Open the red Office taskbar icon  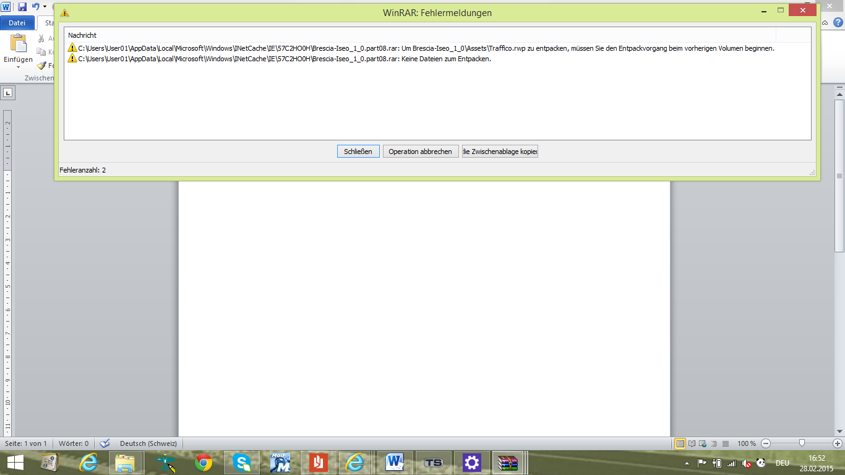tap(319, 463)
